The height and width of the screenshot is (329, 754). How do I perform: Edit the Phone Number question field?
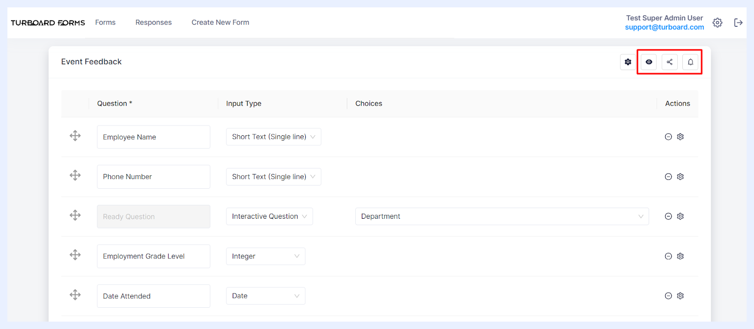coord(153,177)
